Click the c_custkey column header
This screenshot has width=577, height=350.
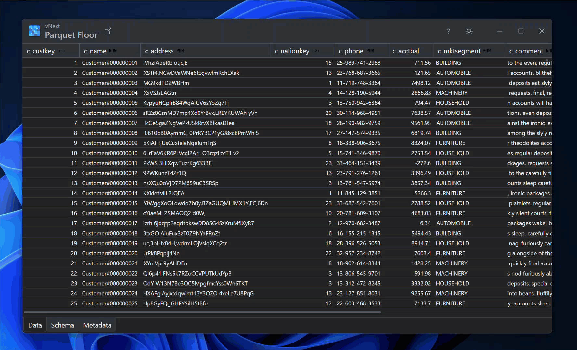[41, 51]
